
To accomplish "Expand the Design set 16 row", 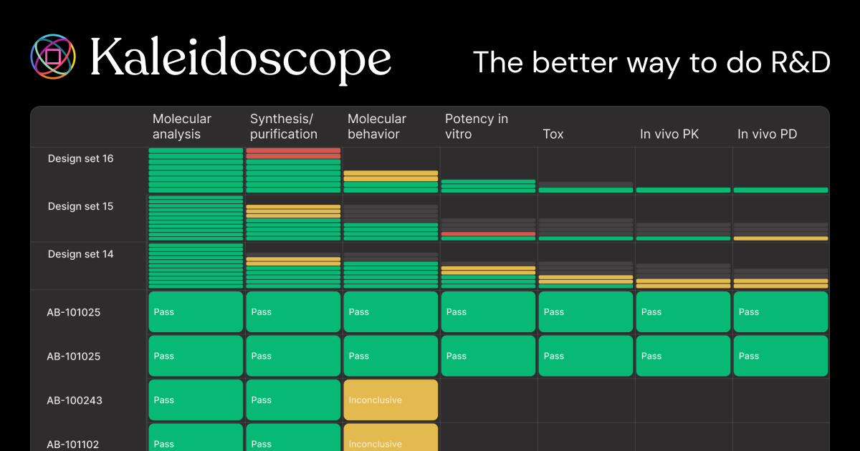I will 81,159.
